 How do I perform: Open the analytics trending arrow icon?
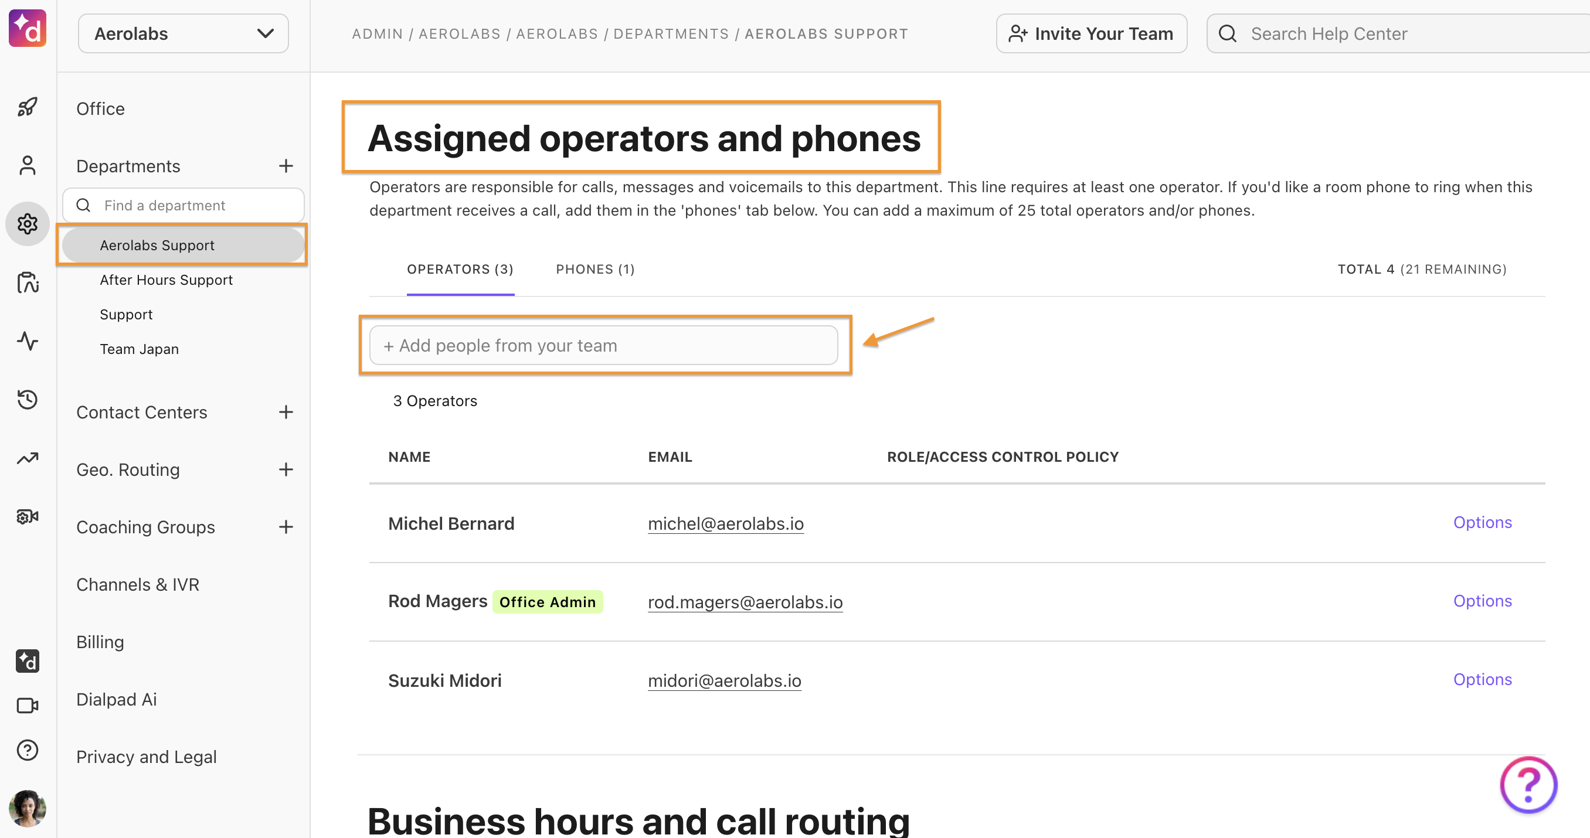(x=27, y=458)
